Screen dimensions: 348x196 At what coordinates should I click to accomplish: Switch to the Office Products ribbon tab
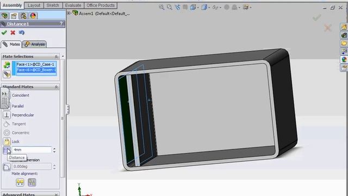(x=101, y=5)
